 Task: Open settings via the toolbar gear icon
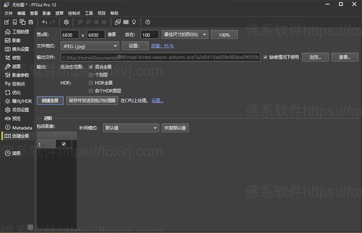pyautogui.click(x=66, y=22)
